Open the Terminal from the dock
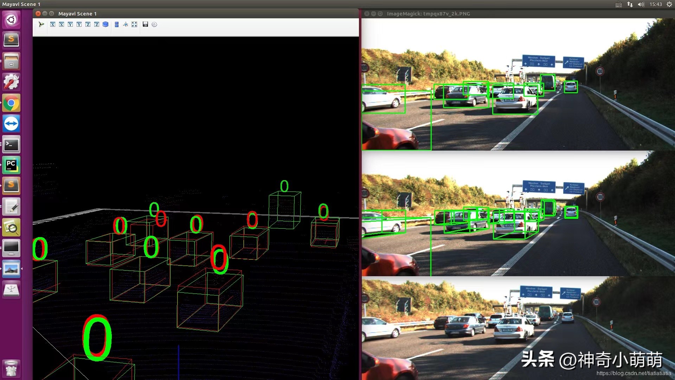This screenshot has height=380, width=675. pyautogui.click(x=11, y=144)
